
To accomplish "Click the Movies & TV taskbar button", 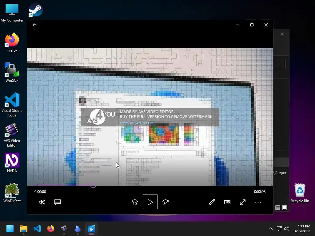I will tap(91, 229).
